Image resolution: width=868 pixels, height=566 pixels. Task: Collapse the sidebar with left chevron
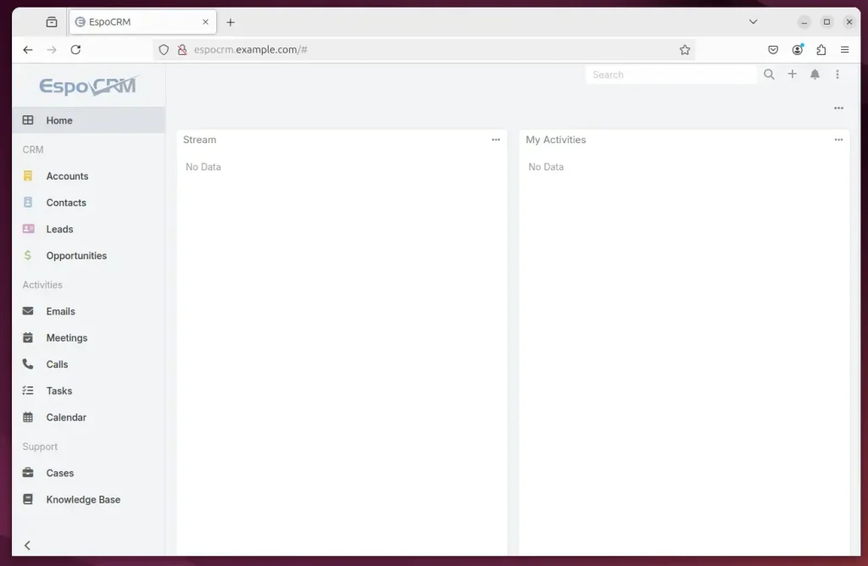click(x=27, y=546)
